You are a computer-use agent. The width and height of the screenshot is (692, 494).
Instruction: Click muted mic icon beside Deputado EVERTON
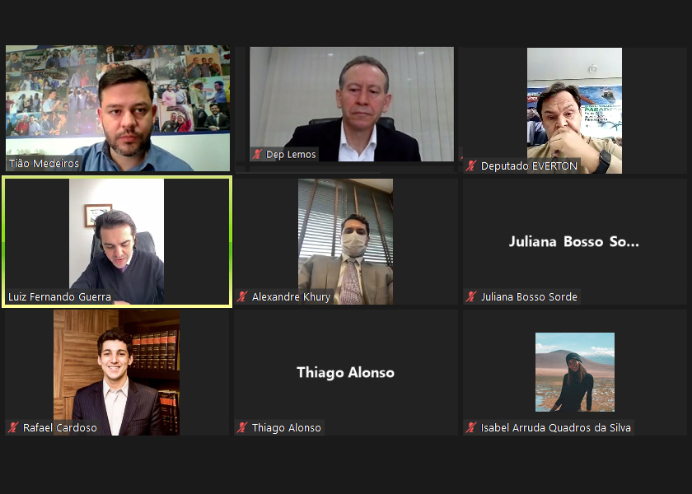tap(471, 165)
